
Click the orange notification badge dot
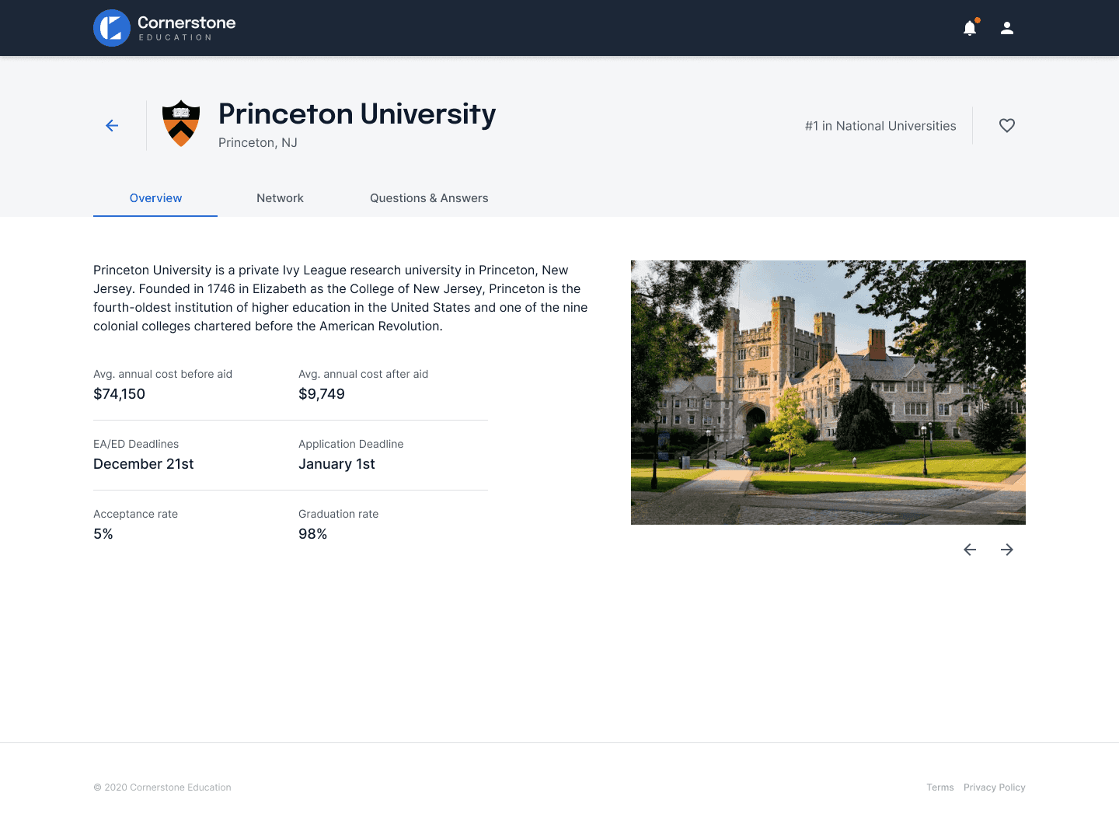pyautogui.click(x=978, y=21)
